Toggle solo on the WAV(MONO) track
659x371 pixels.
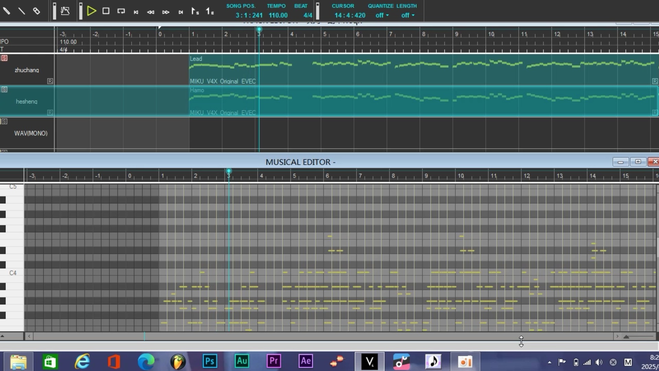click(x=4, y=121)
